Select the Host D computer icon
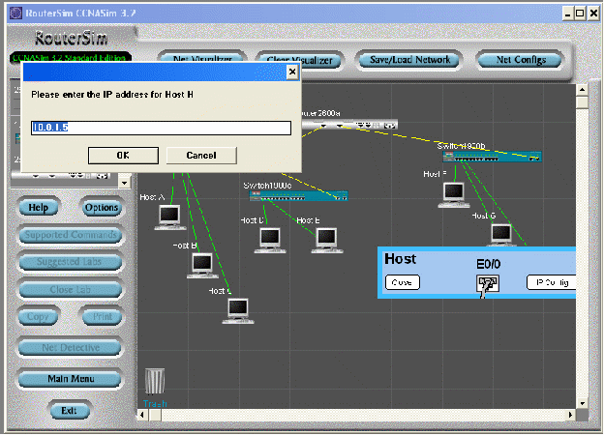Screen dimensions: 604x435 270,241
